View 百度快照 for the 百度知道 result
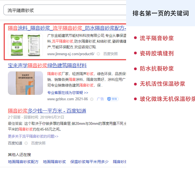The height and width of the screenshot is (174, 195). (38, 143)
